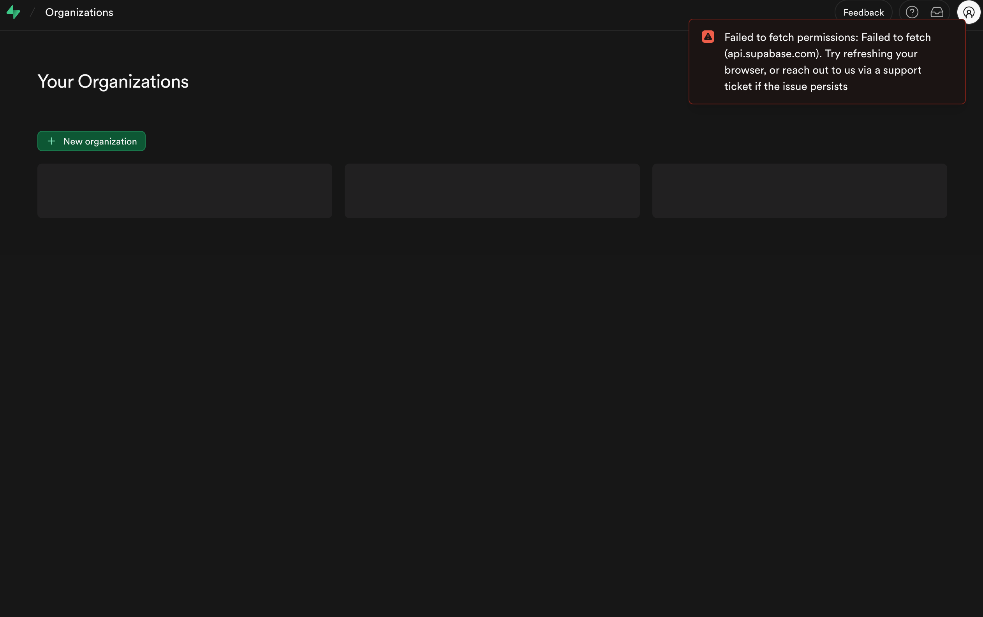983x617 pixels.
Task: Click the Your Organizations heading
Action: pos(113,82)
